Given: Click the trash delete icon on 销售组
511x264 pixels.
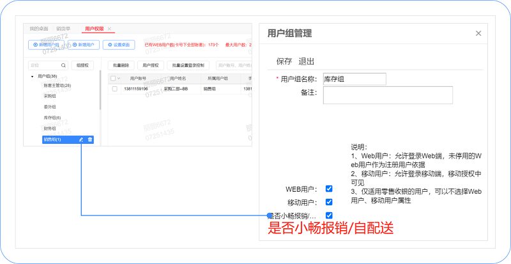Looking at the screenshot, I should pos(90,139).
